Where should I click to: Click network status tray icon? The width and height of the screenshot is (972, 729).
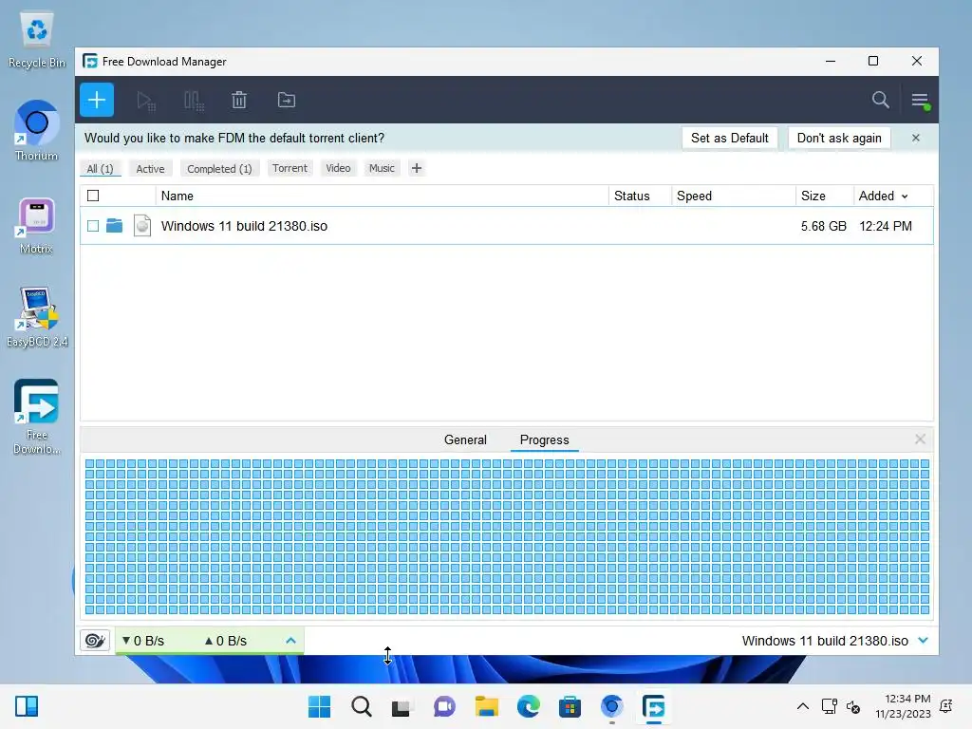829,706
